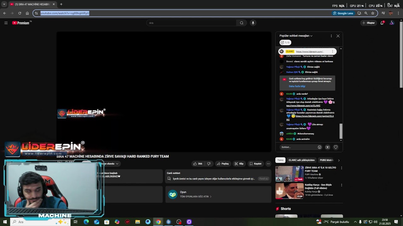Select CLAWZ adlı yükleyiciden chip

302,160
